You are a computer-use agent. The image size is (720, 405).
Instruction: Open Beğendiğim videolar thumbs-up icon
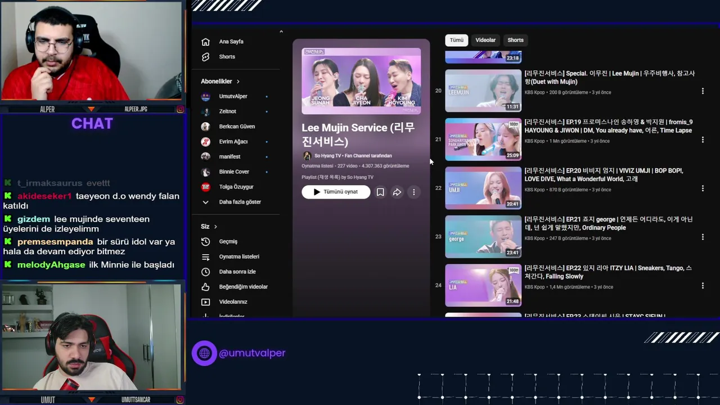(205, 287)
